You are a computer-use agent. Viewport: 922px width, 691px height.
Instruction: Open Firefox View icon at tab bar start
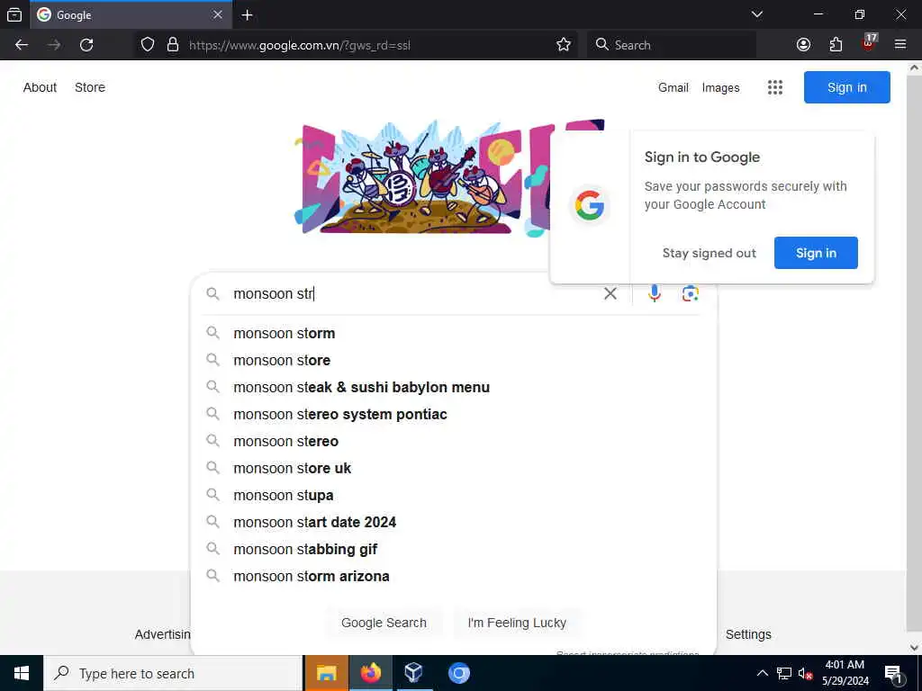pyautogui.click(x=14, y=15)
